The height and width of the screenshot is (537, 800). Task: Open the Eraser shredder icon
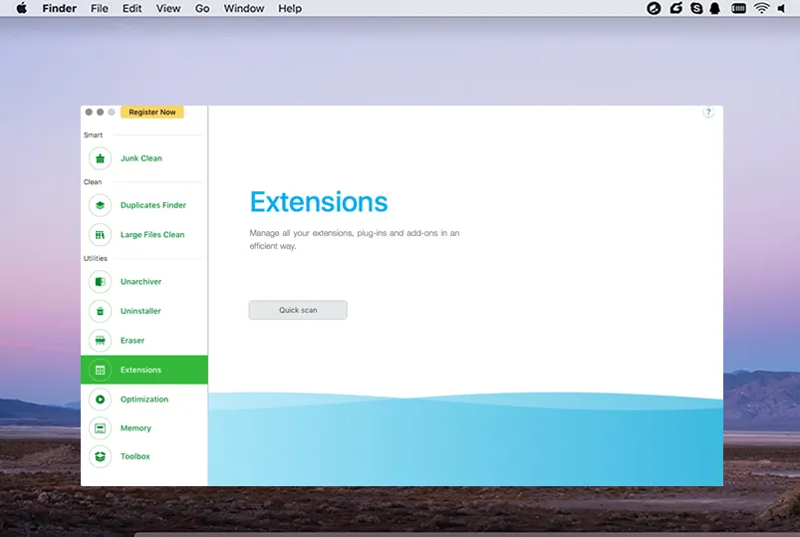pyautogui.click(x=100, y=341)
